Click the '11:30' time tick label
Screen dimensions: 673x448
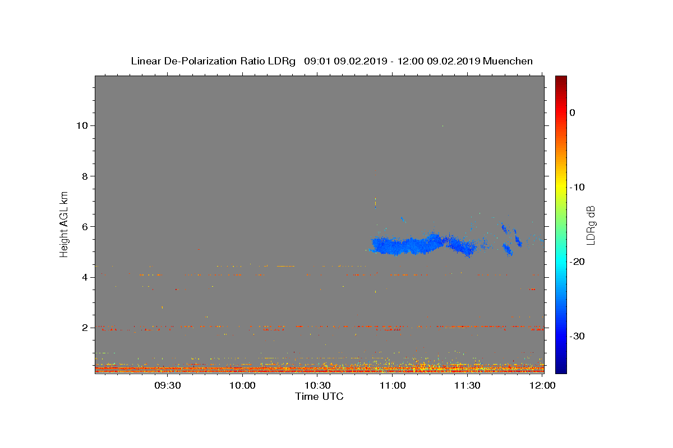coord(467,385)
